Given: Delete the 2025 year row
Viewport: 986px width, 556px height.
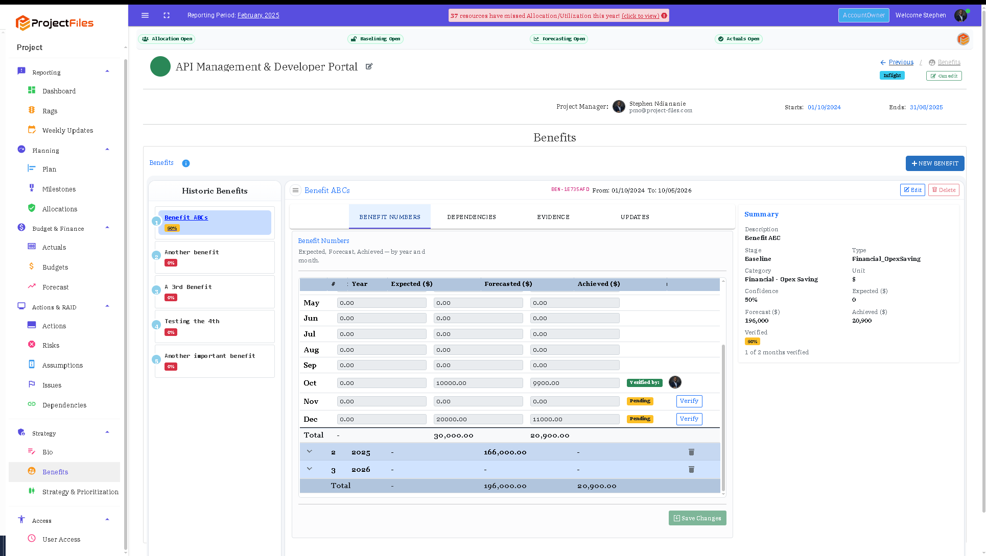Looking at the screenshot, I should coord(691,452).
